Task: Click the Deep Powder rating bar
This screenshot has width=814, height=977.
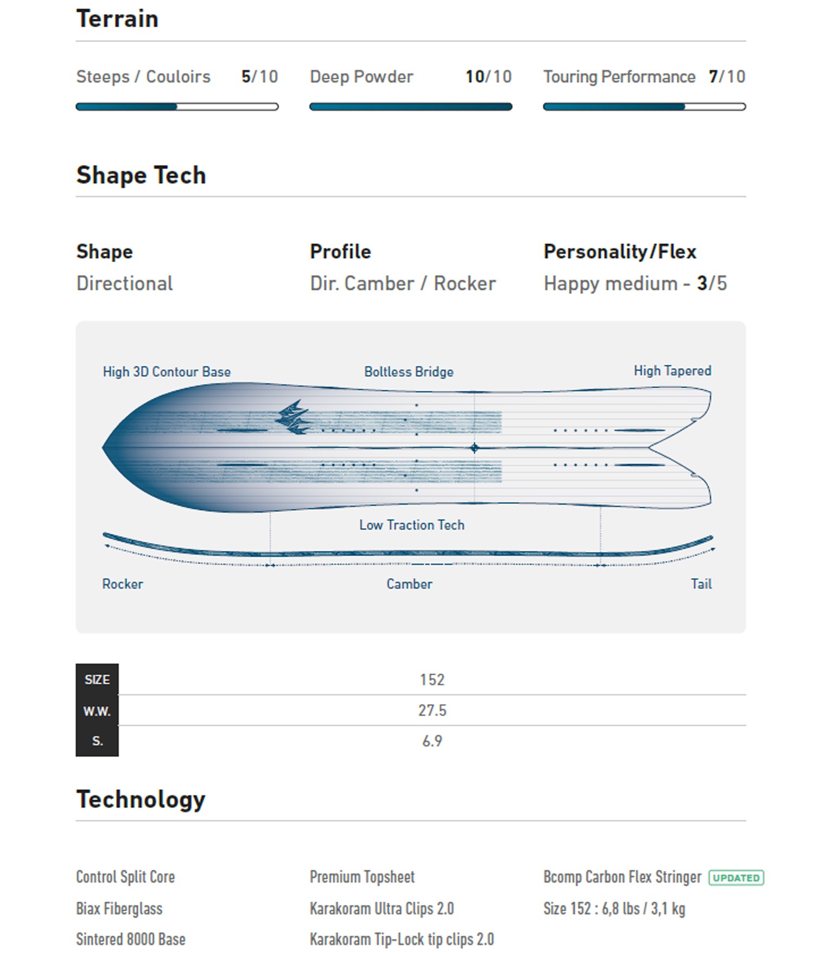Action: tap(410, 107)
